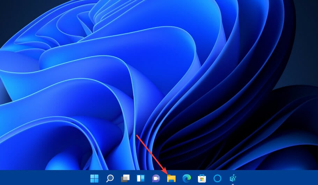Activate Cortana circle icon

(217, 178)
